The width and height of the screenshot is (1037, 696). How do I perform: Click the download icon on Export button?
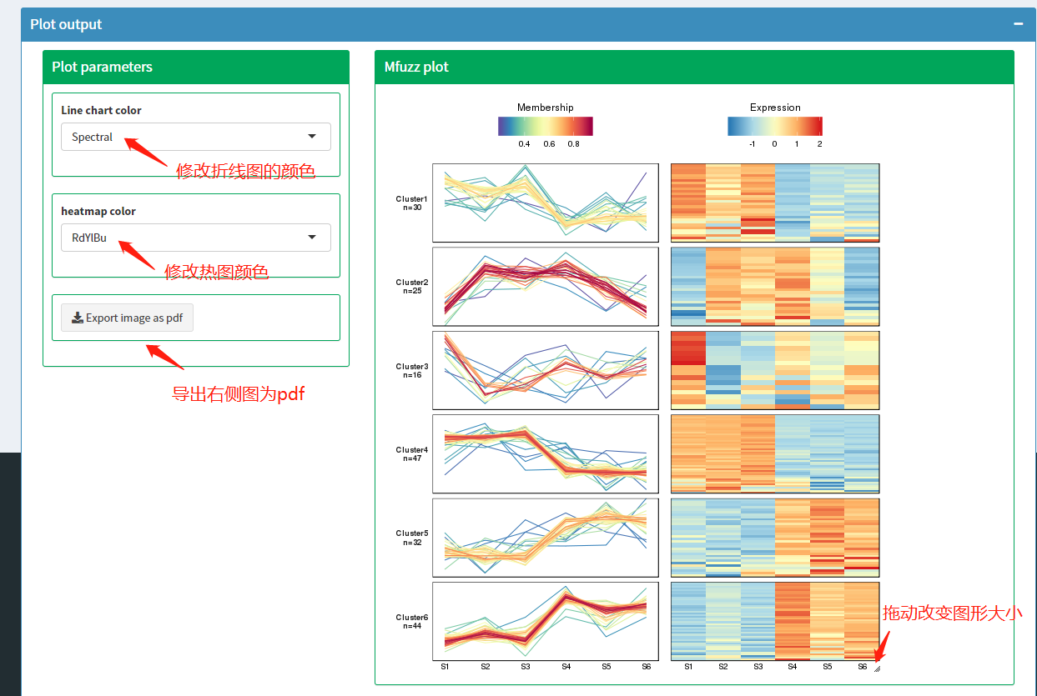click(78, 318)
